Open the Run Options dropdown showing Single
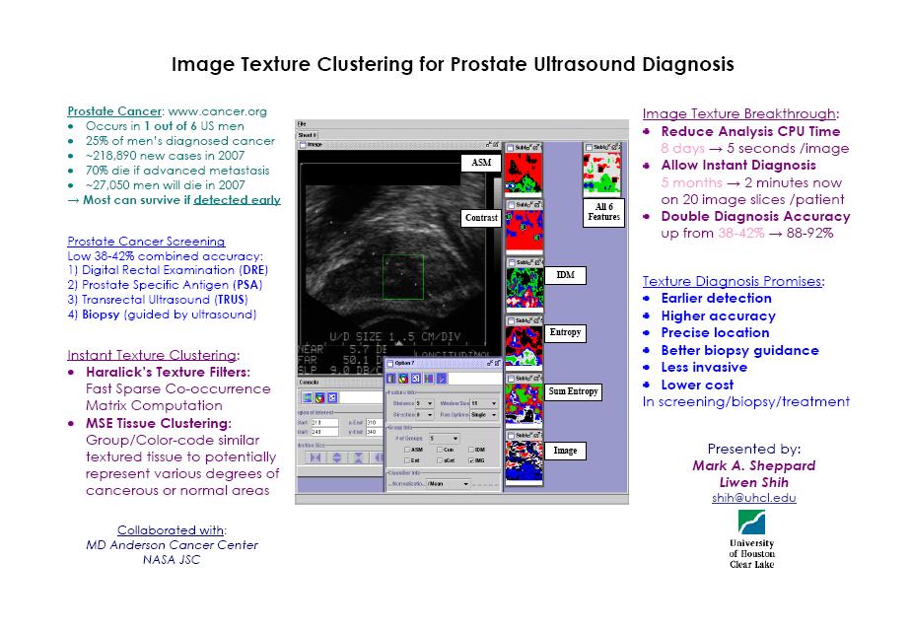The height and width of the screenshot is (631, 911). (483, 415)
